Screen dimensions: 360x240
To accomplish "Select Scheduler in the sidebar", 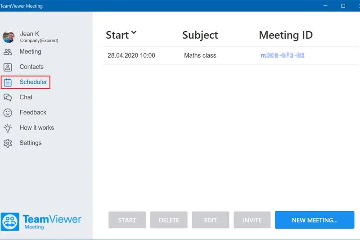I will click(26, 82).
